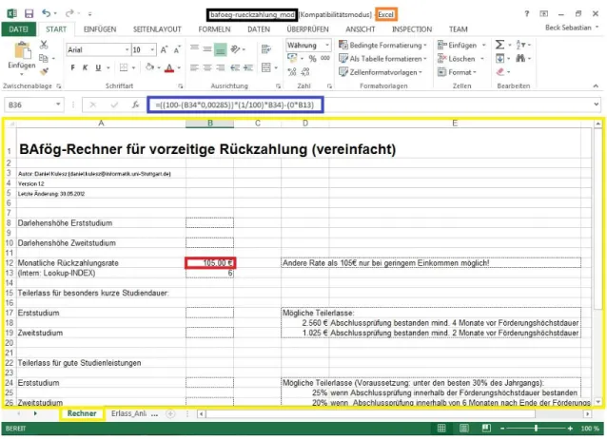Align text left in the cell
Image resolution: width=607 pixels, height=439 pixels.
coord(195,68)
